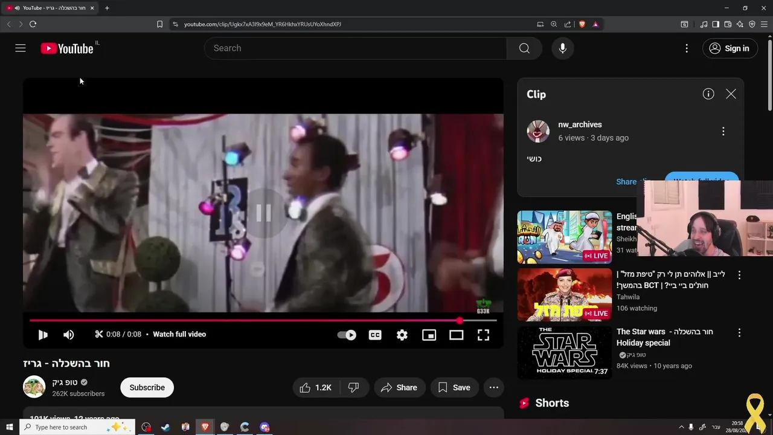Open Clip info icon
The width and height of the screenshot is (773, 435).
[708, 94]
